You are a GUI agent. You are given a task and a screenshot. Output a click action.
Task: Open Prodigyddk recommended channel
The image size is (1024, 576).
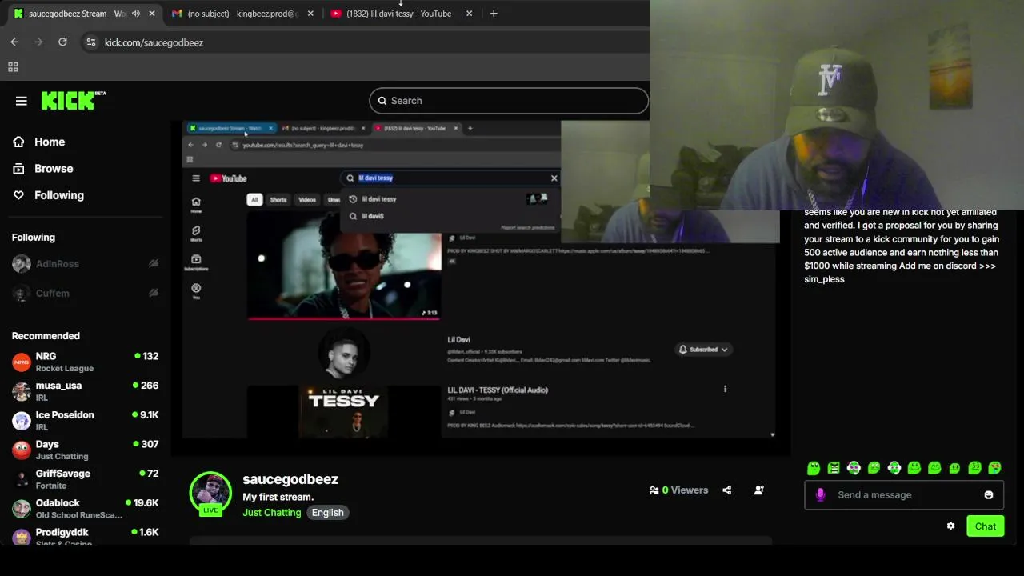85,536
